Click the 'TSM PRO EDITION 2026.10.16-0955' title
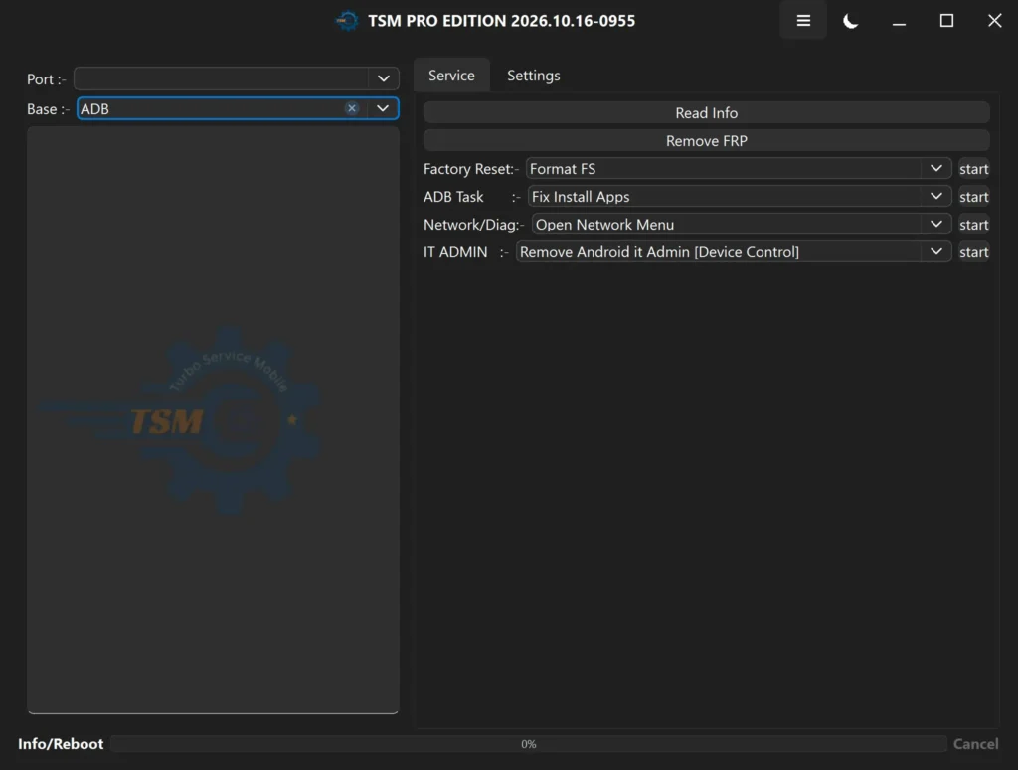The width and height of the screenshot is (1018, 770). pyautogui.click(x=501, y=21)
